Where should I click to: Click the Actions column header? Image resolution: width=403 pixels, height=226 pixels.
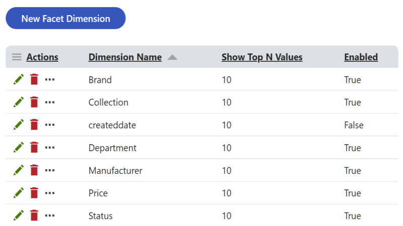click(42, 57)
